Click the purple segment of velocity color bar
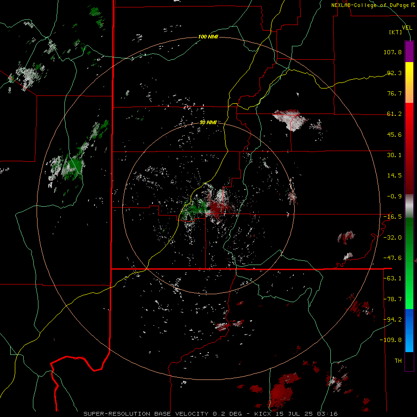 coord(409,52)
